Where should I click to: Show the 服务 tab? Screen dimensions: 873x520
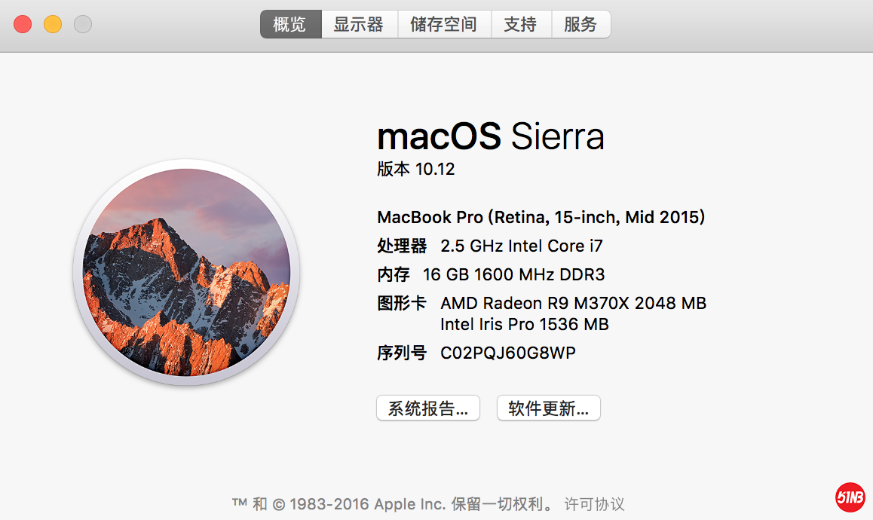(580, 24)
